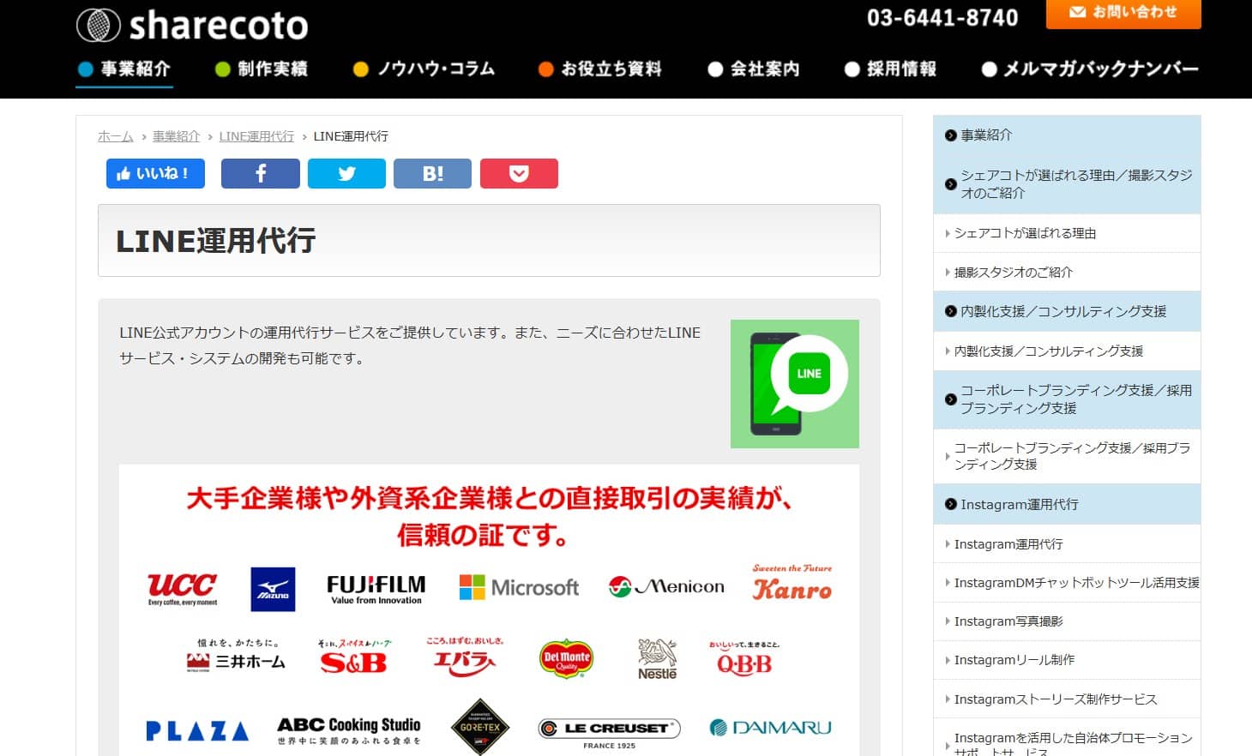Screen dimensions: 1252x756
Task: Expand Instagram運用代行 sidebar section
Action: tap(1019, 504)
